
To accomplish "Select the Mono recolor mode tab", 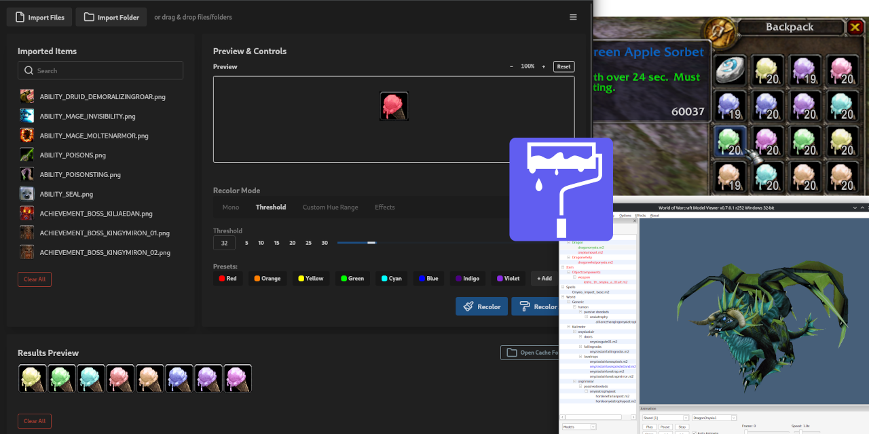I will click(231, 208).
